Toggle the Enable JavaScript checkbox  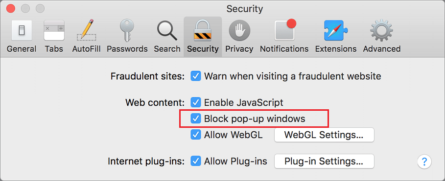(x=196, y=102)
